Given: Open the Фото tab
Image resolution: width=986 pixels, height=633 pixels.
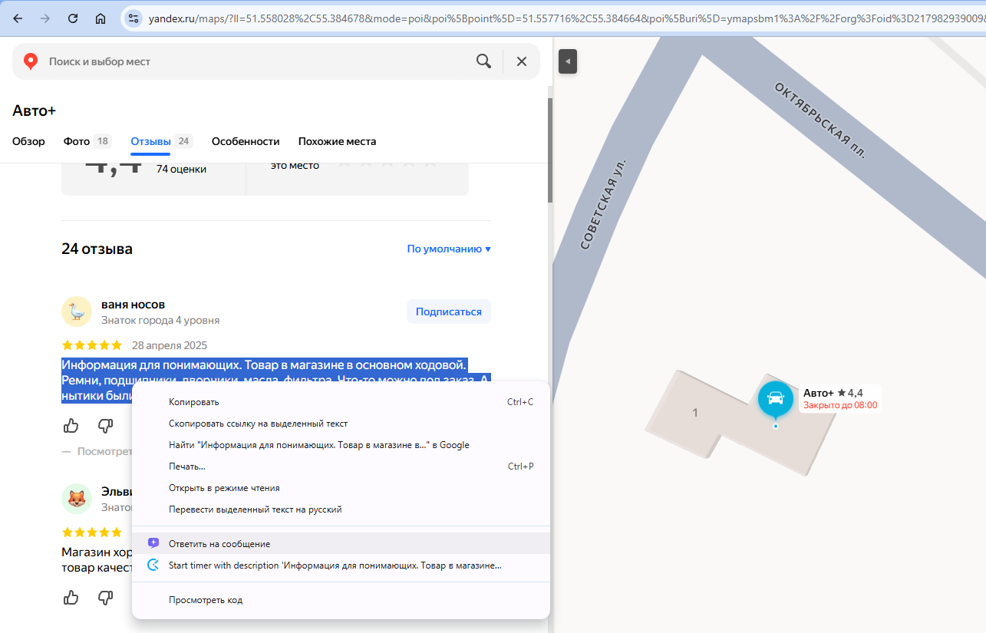Looking at the screenshot, I should (87, 141).
